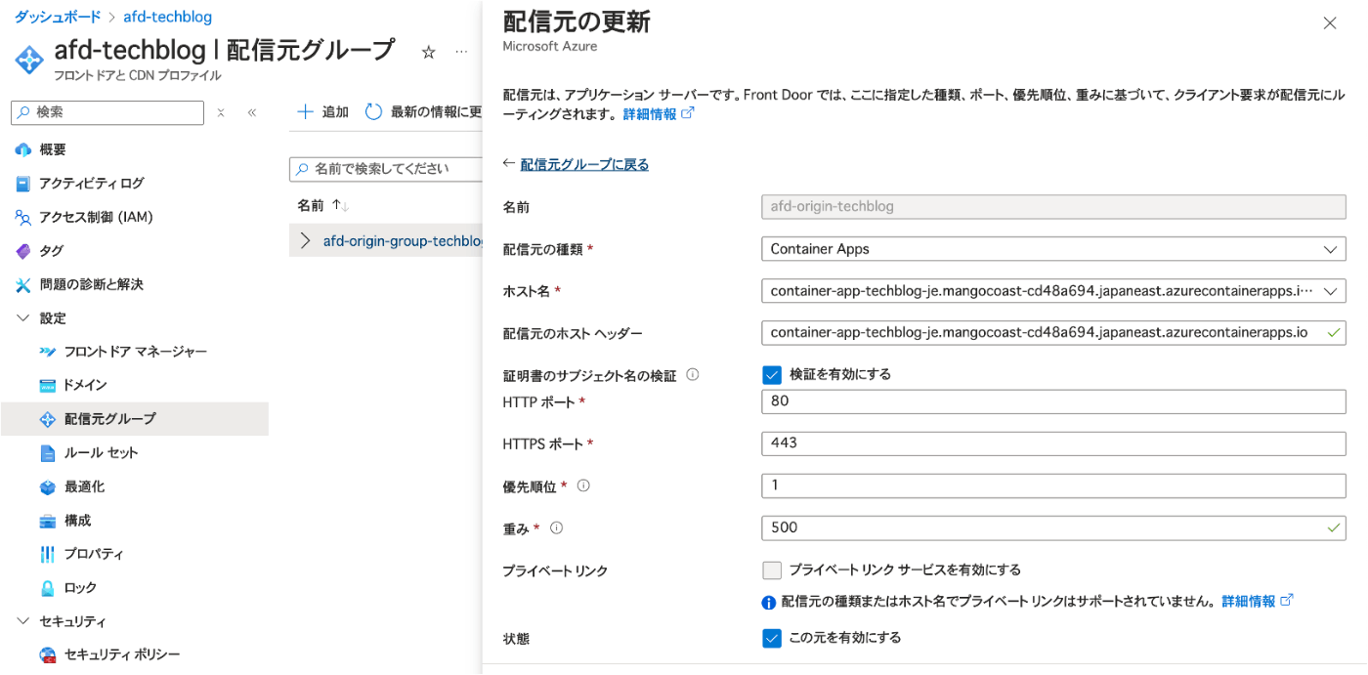The height and width of the screenshot is (675, 1368).
Task: Click the afd-techblog breadcrumb link
Action: (x=167, y=17)
